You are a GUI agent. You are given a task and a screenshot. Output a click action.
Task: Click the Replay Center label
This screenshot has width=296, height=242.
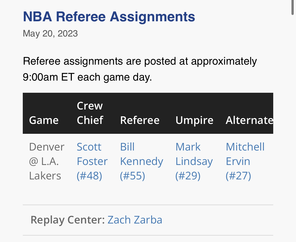[68, 220]
